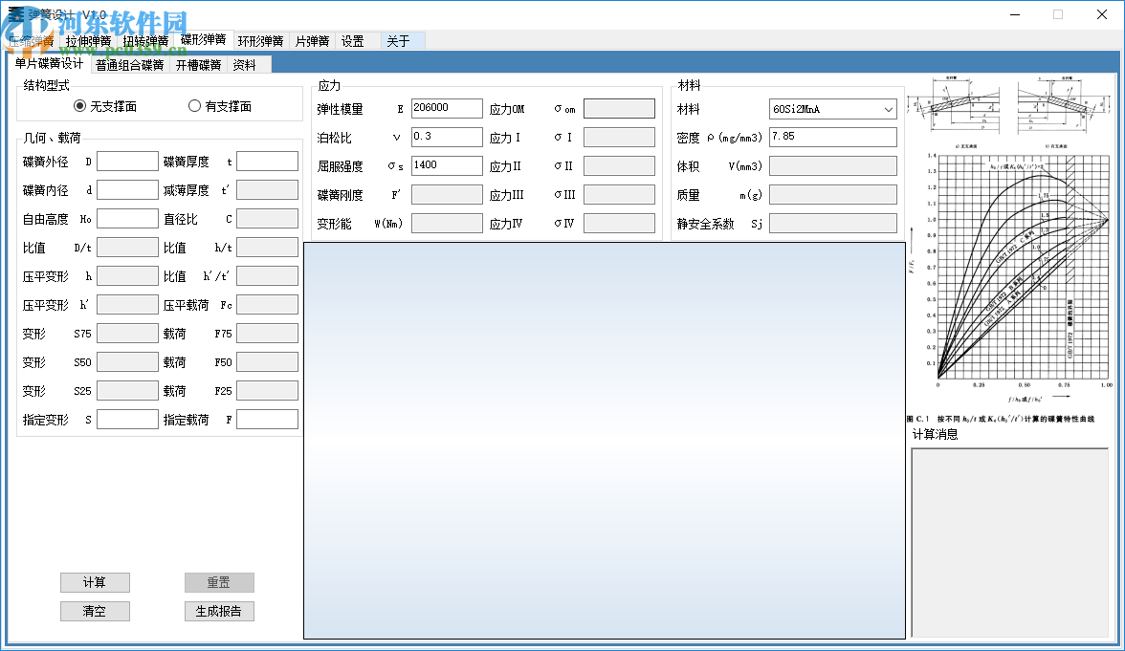This screenshot has width=1125, height=651.
Task: Click the 碟簧刚度 F' output field
Action: [446, 194]
